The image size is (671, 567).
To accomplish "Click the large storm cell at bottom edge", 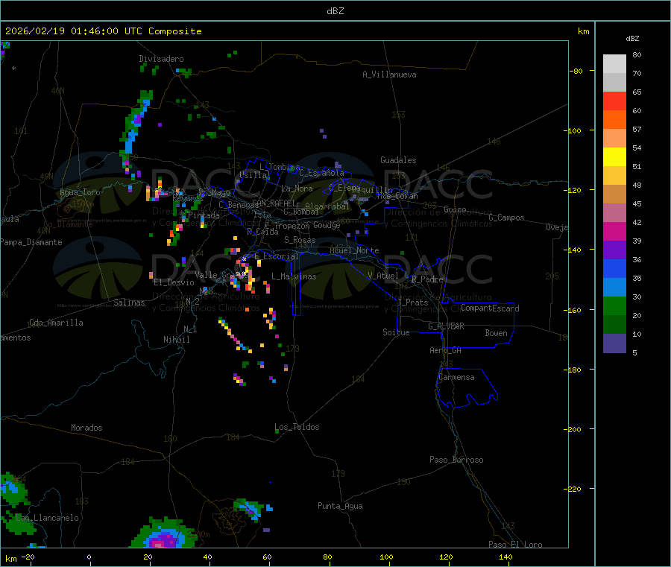I will pyautogui.click(x=165, y=534).
